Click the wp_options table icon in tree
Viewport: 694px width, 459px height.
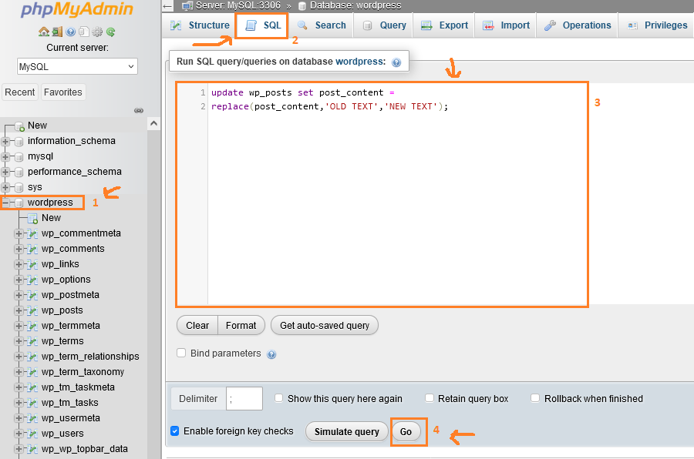32,280
